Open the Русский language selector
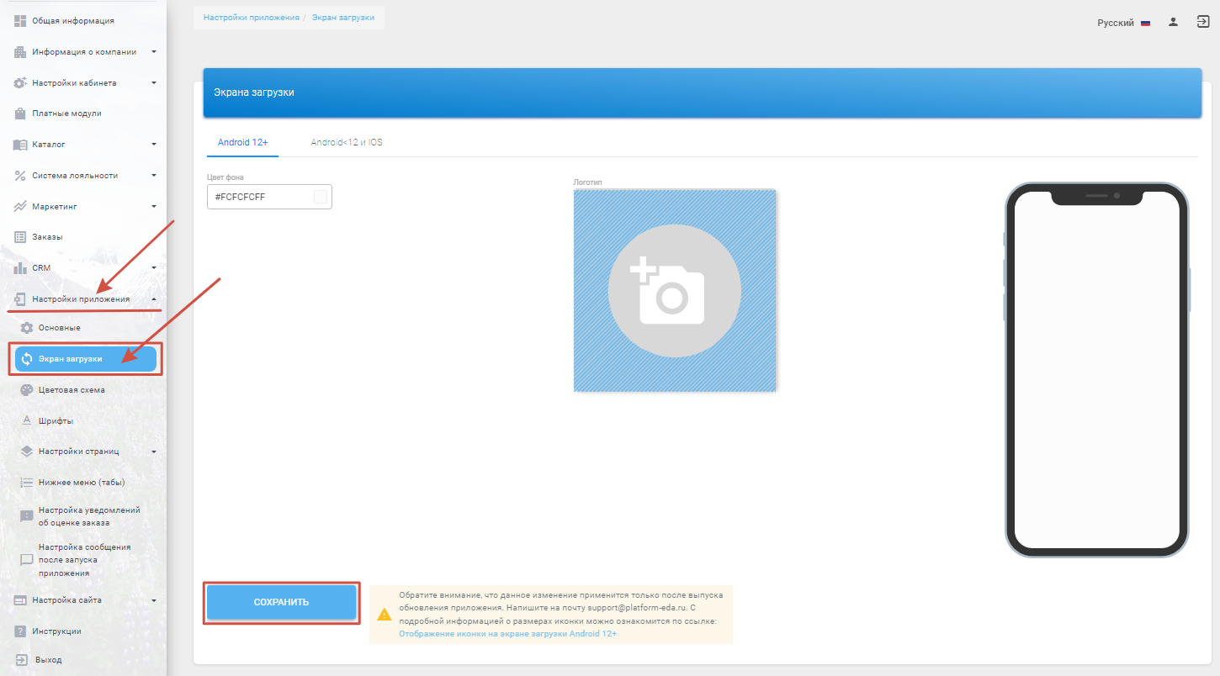Viewport: 1220px width, 676px height. [x=1123, y=23]
